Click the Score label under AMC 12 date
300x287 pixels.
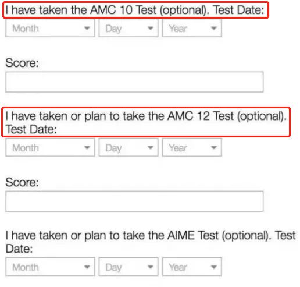[22, 182]
